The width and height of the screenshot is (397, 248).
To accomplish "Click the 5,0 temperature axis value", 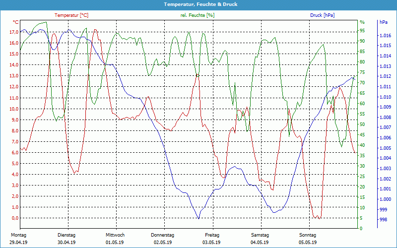I will tap(15, 163).
